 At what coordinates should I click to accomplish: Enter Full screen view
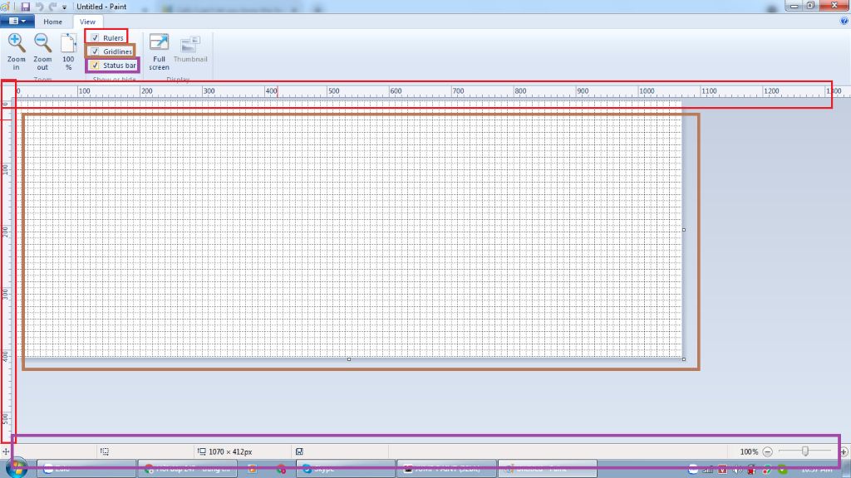point(159,45)
